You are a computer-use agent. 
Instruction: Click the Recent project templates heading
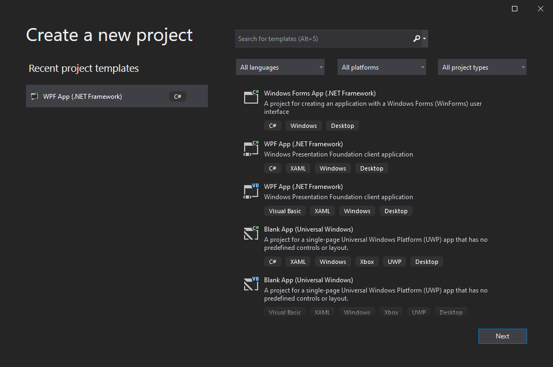84,68
